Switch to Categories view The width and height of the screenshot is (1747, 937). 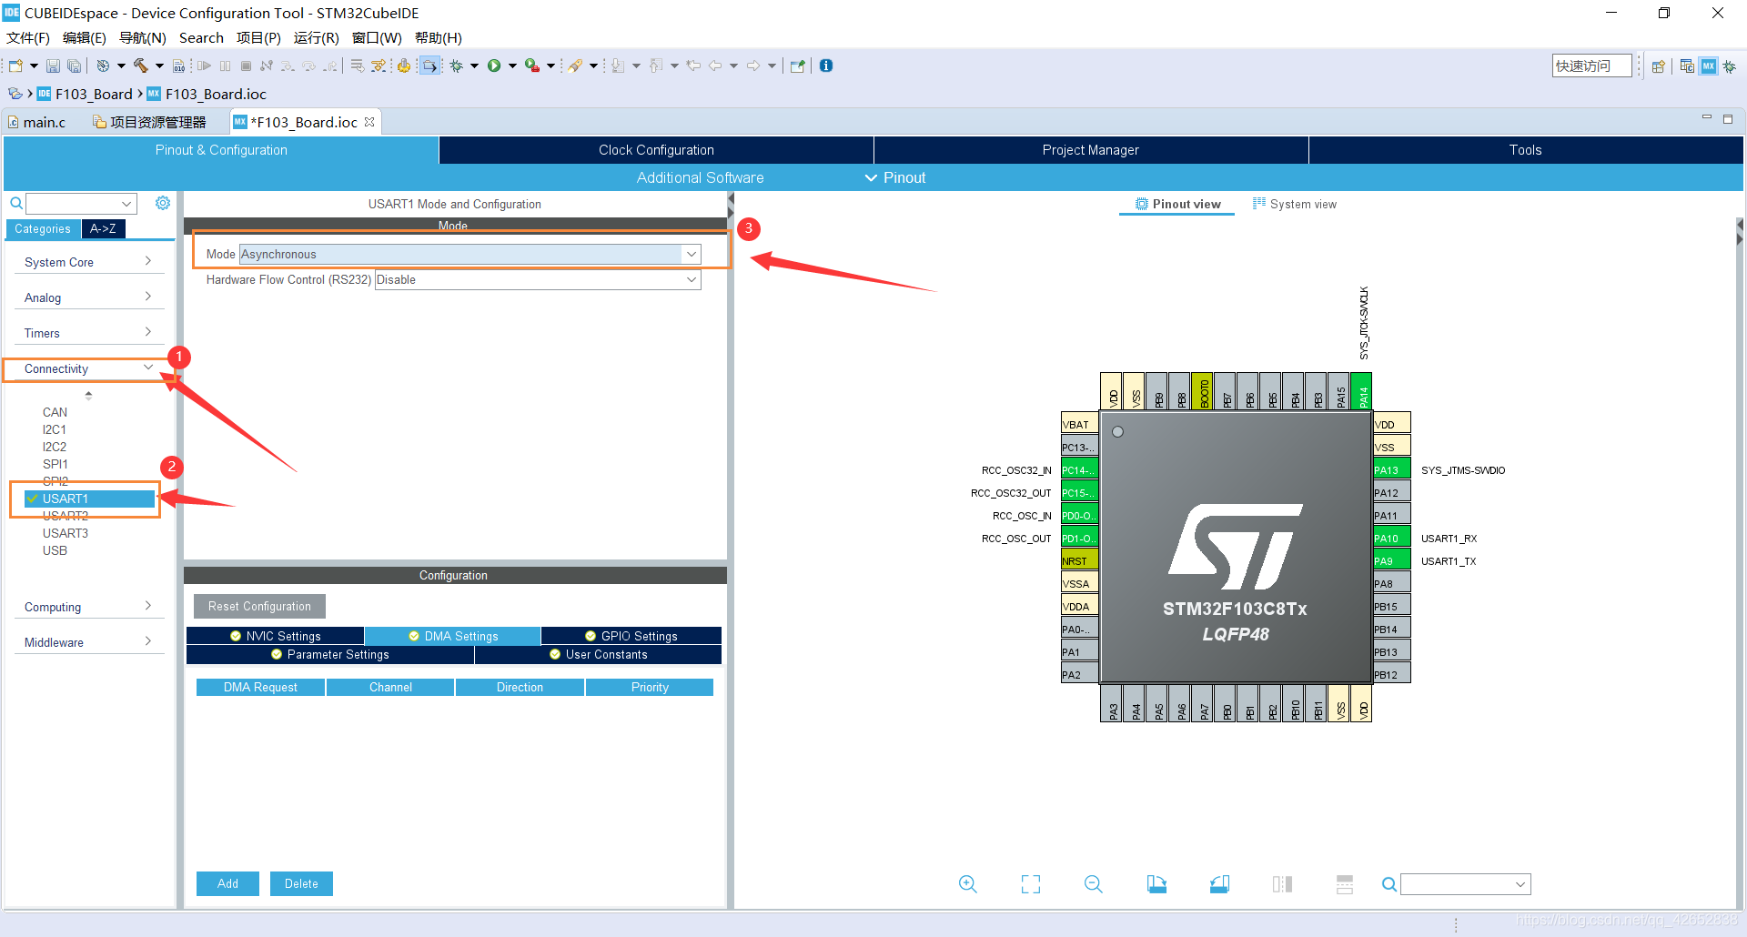[43, 229]
